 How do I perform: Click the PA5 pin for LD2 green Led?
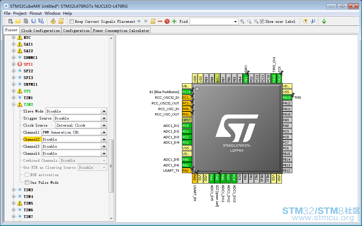217,178
